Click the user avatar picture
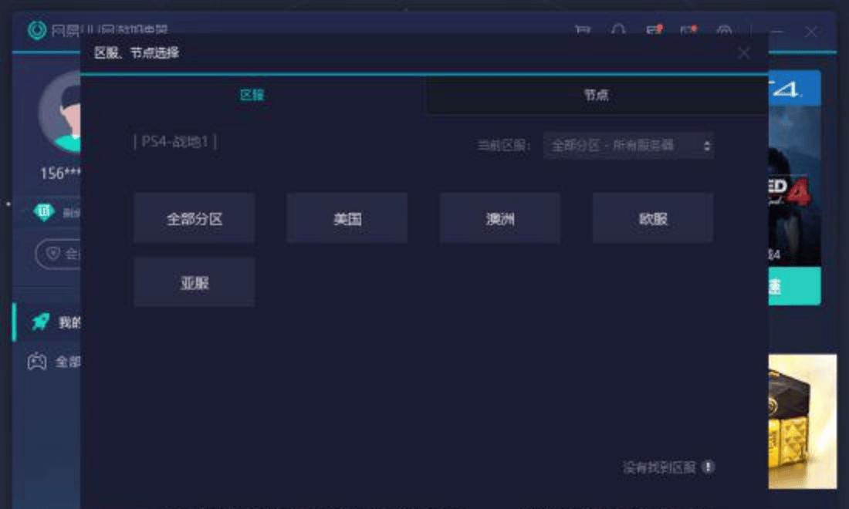The width and height of the screenshot is (849, 509). click(59, 112)
